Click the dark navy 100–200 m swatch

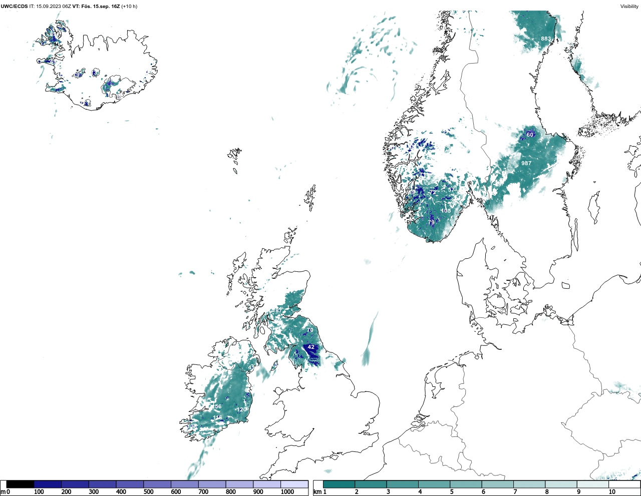(x=48, y=484)
